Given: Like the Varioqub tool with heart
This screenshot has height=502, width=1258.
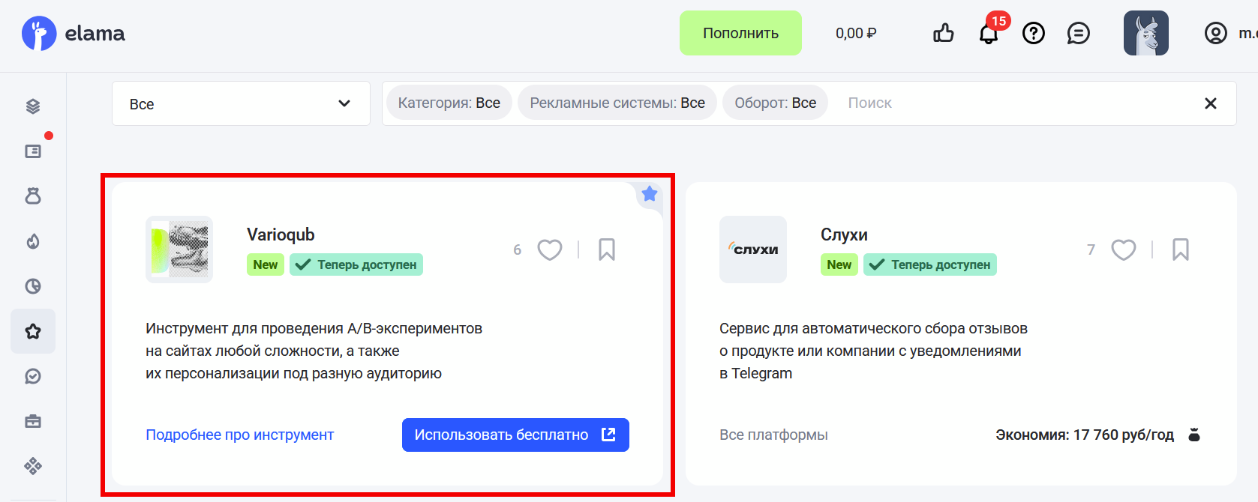Looking at the screenshot, I should 550,250.
